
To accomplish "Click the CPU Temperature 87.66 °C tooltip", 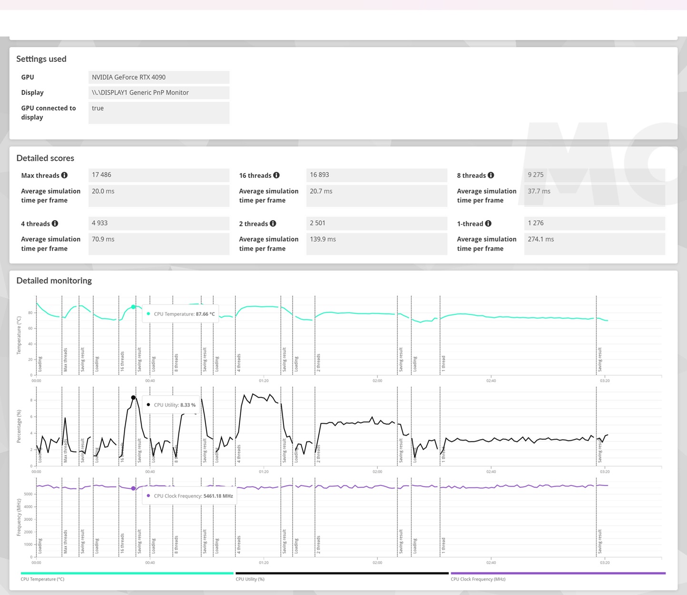I will pos(181,314).
